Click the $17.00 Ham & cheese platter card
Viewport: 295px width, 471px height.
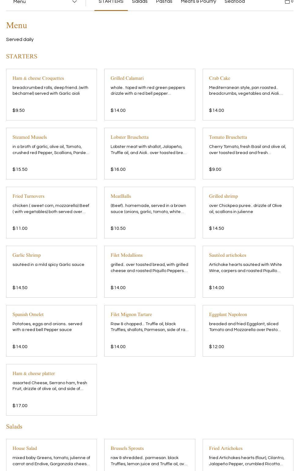51,390
